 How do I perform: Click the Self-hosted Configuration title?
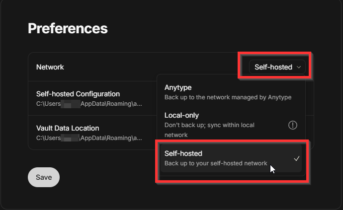click(78, 94)
